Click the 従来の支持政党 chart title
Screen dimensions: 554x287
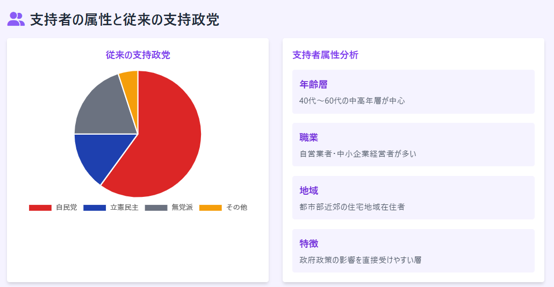(x=138, y=55)
